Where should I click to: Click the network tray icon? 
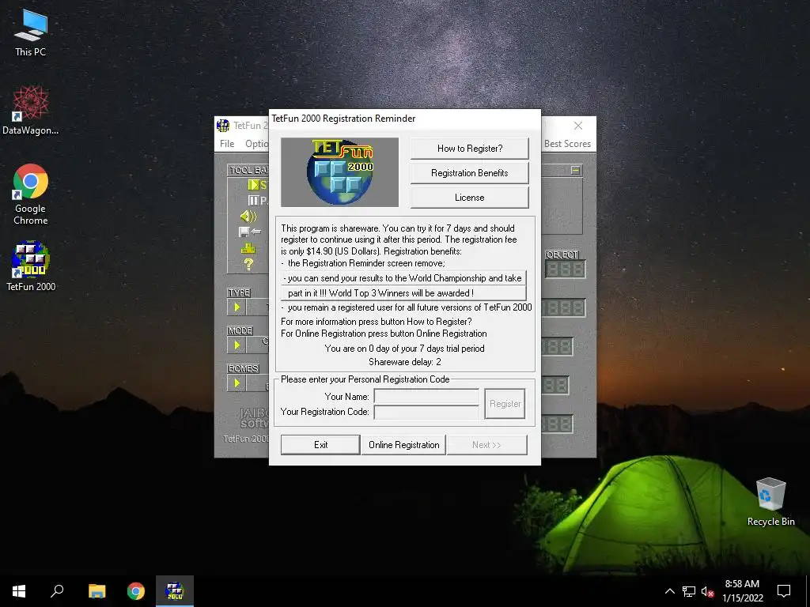(689, 591)
